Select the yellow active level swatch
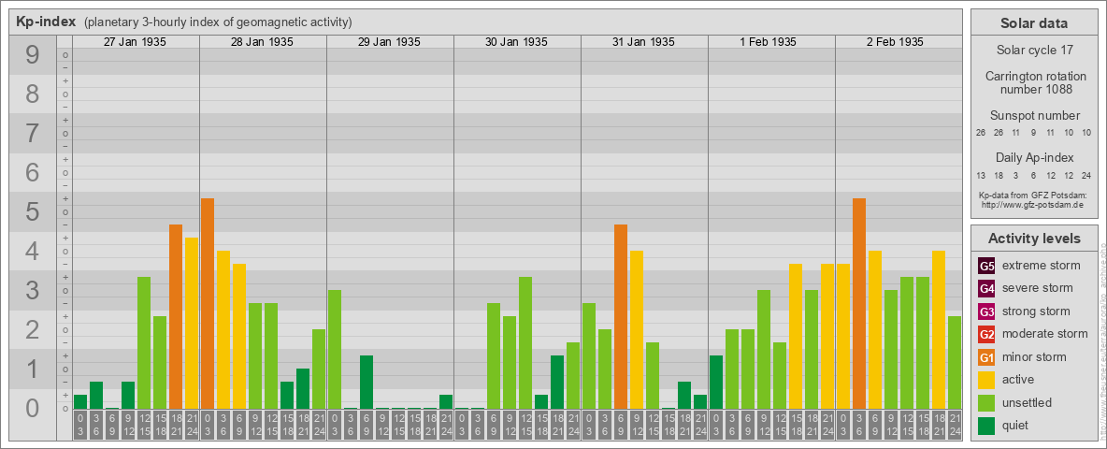The image size is (1107, 449). coord(986,380)
